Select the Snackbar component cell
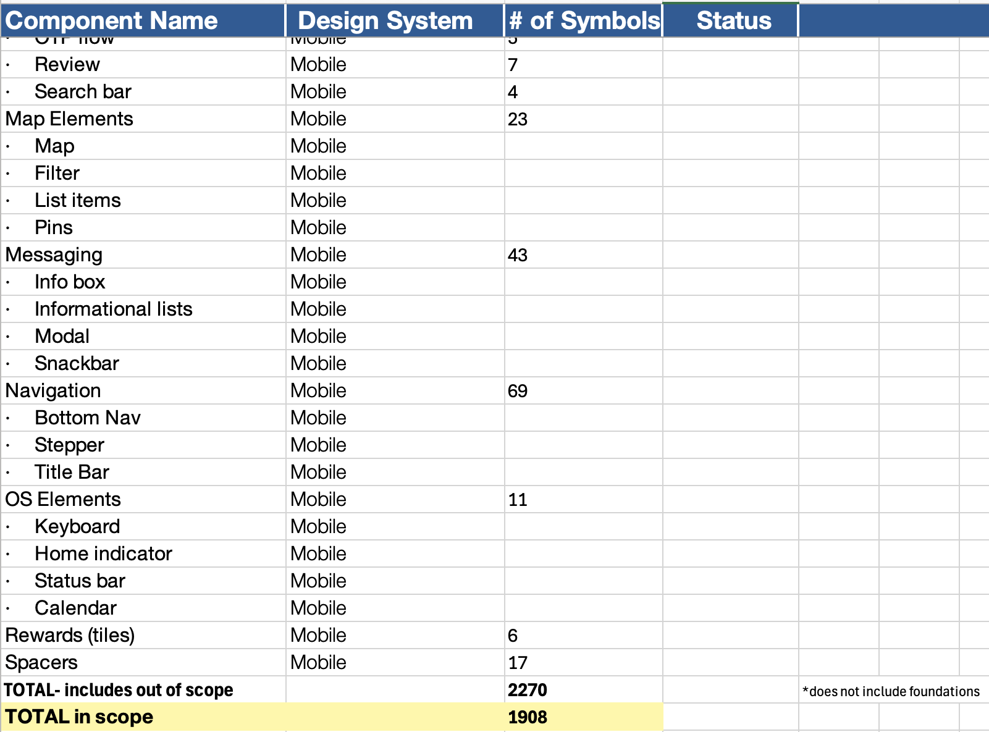Image resolution: width=989 pixels, height=732 pixels. coord(77,363)
